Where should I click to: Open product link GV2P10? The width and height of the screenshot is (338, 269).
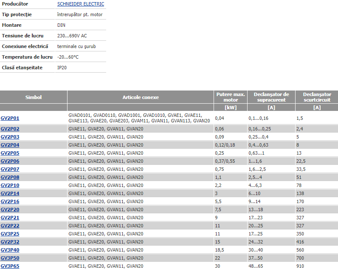tap(10, 185)
